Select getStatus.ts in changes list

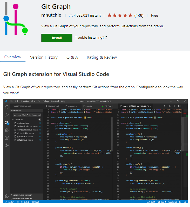tap(26, 136)
